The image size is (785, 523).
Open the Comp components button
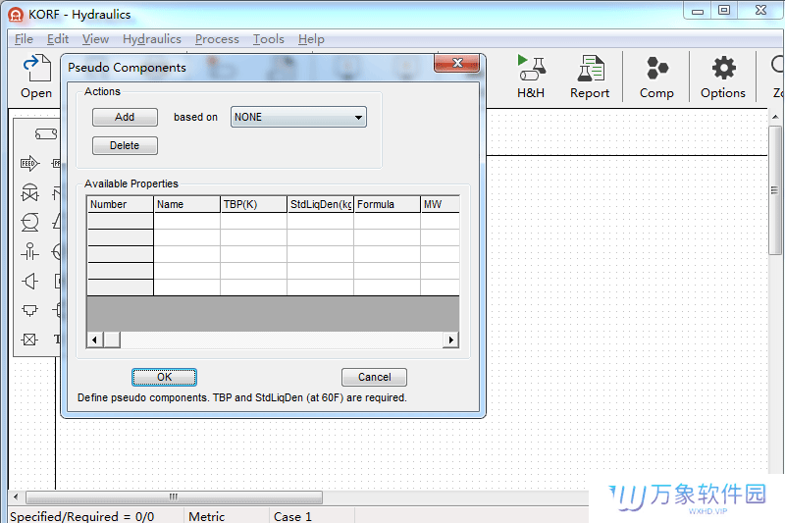point(656,77)
